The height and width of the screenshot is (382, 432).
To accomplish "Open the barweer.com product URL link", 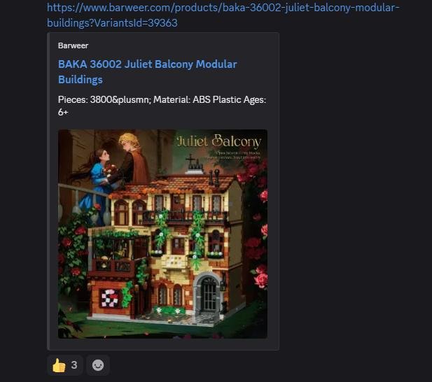I will point(223,15).
